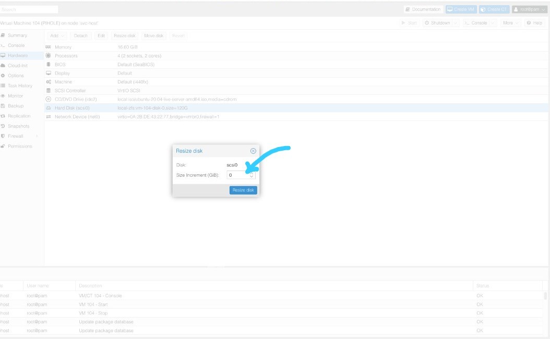The image size is (550, 339).
Task: Open the More actions menu
Action: tap(510, 23)
